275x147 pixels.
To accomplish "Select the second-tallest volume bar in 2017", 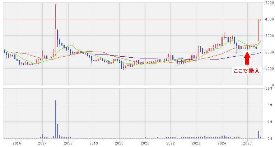I will point(57,131).
